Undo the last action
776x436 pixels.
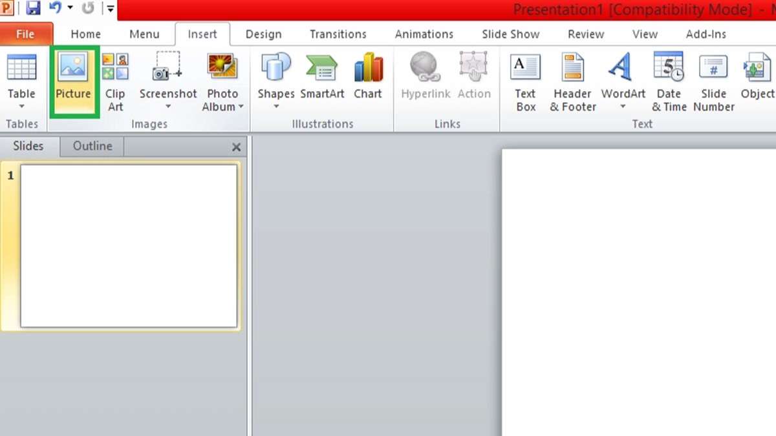(54, 9)
